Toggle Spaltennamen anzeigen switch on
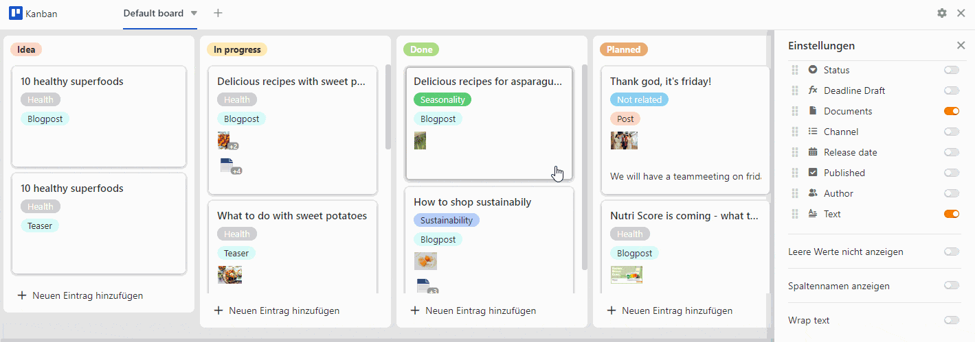 click(x=951, y=286)
